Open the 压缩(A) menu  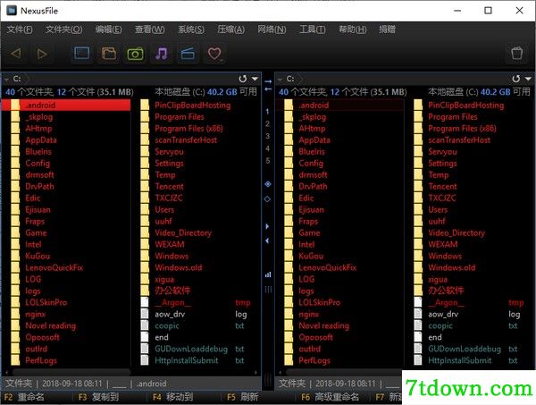click(x=230, y=30)
